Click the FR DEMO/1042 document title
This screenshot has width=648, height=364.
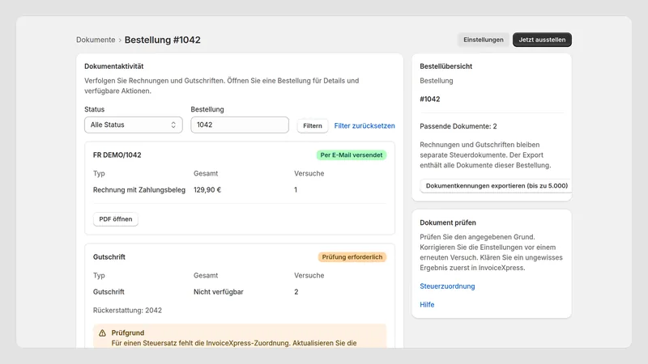(117, 155)
